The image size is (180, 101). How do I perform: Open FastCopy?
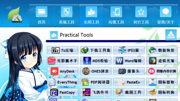coord(63,92)
